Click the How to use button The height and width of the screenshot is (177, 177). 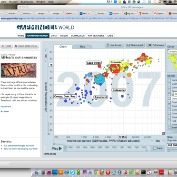[x=114, y=45]
